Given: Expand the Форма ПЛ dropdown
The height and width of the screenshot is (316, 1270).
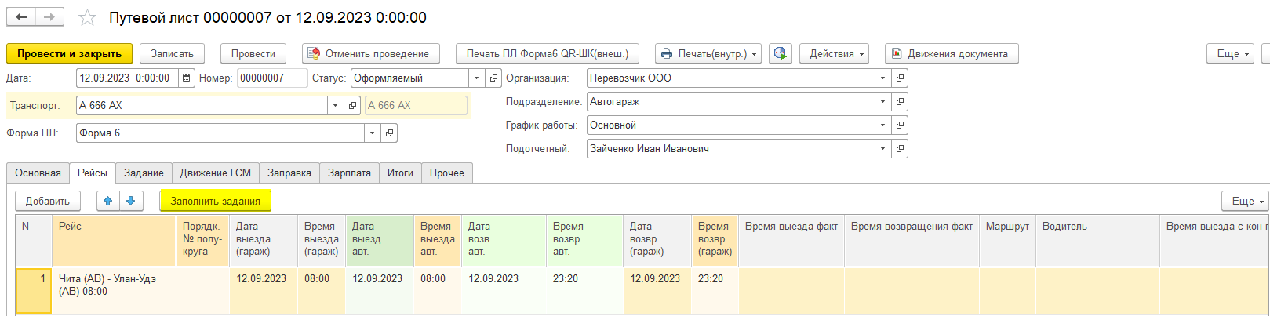Looking at the screenshot, I should coord(372,133).
